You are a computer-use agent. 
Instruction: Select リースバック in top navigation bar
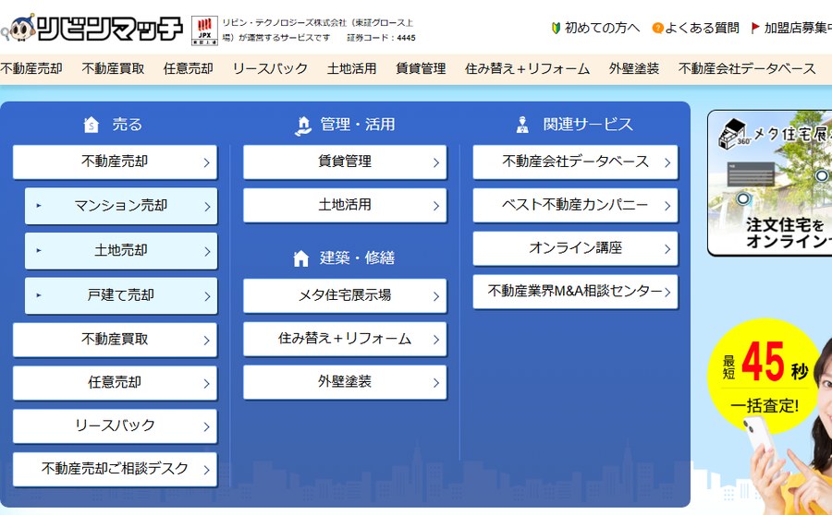pyautogui.click(x=270, y=69)
